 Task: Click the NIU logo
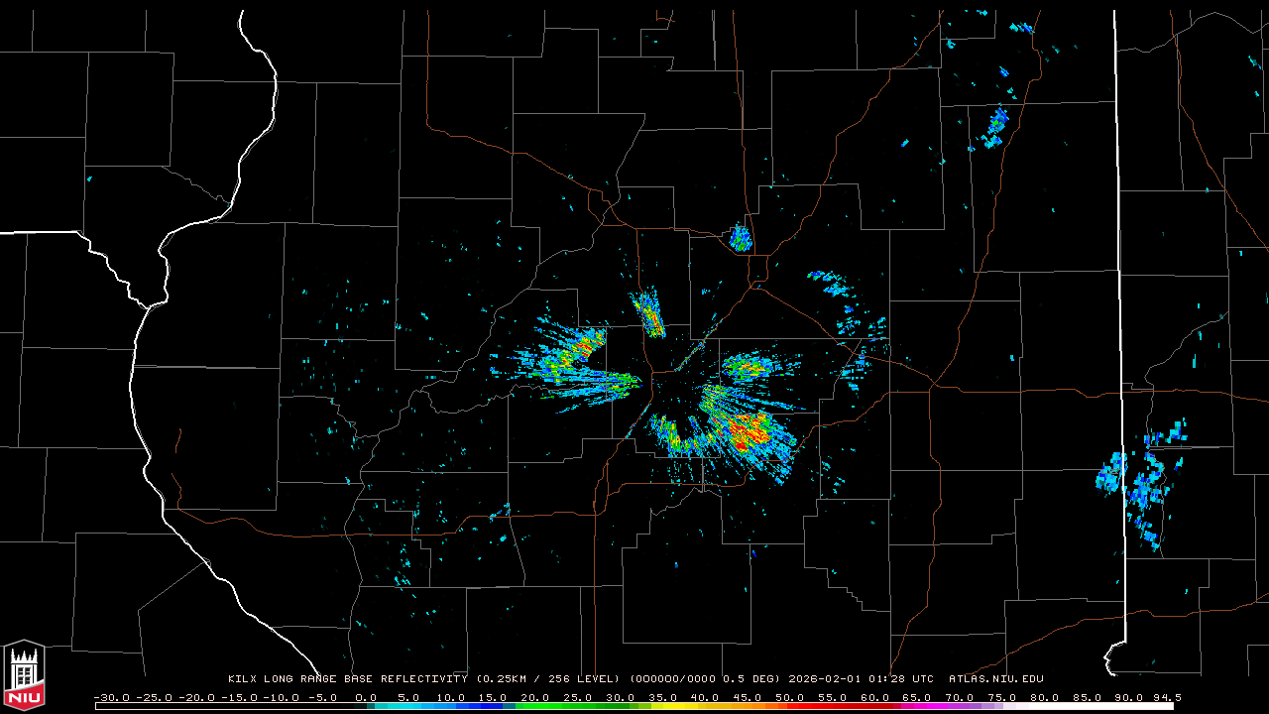tap(24, 674)
